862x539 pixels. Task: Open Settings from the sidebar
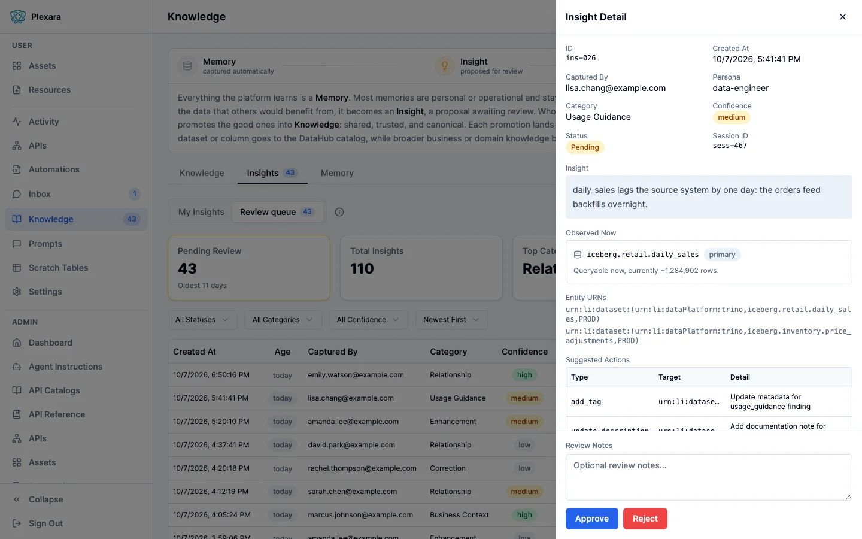pyautogui.click(x=76, y=292)
